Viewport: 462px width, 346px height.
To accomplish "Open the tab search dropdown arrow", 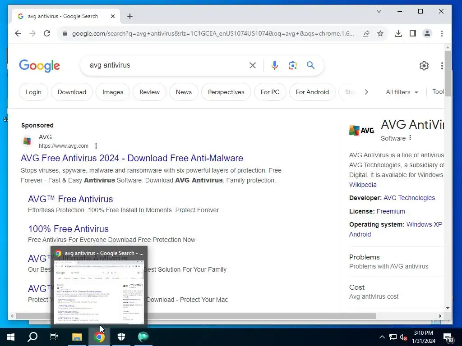I will (x=379, y=11).
